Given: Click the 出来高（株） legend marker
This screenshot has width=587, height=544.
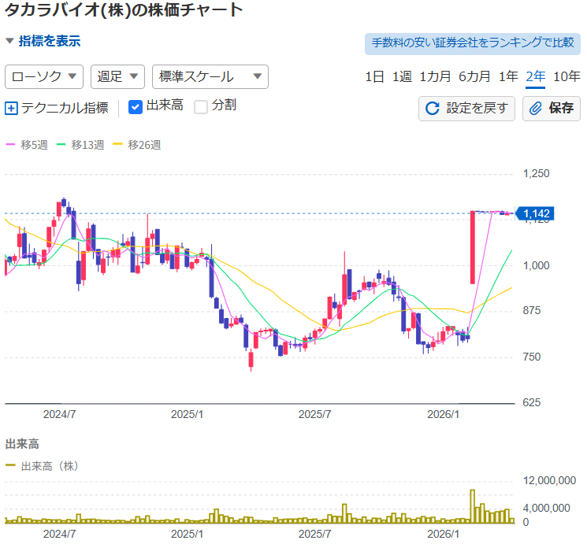Looking at the screenshot, I should [x=10, y=466].
